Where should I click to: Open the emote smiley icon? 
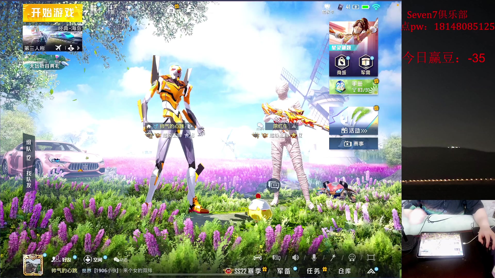point(352,258)
